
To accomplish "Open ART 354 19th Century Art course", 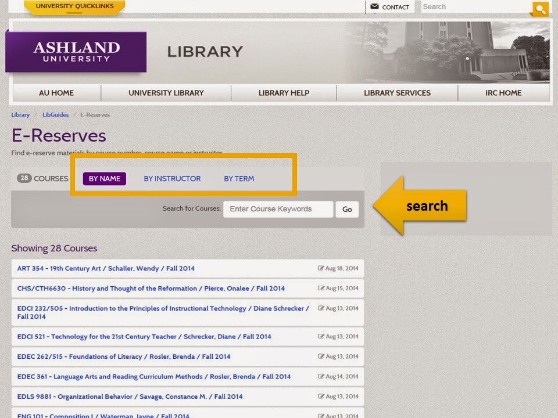I will click(x=106, y=268).
